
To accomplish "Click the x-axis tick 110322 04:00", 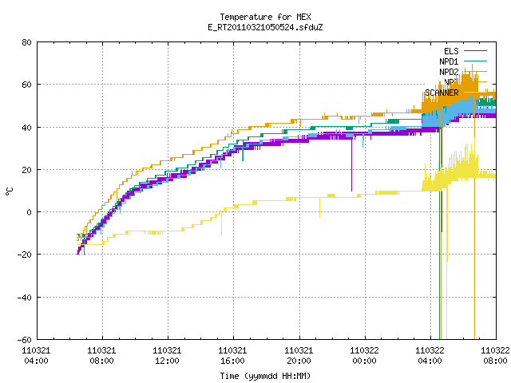I will [x=430, y=355].
